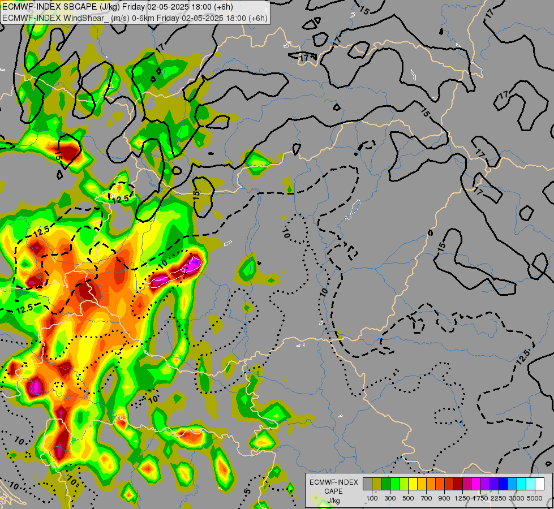
Task: Click the legend value 5000
Action: point(535,498)
